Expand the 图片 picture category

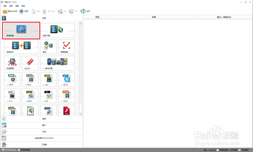[42, 125]
